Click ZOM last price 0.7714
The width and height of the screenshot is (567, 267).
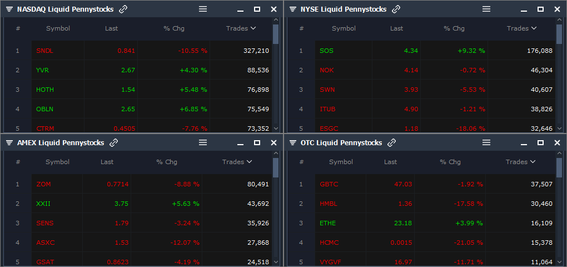click(117, 184)
